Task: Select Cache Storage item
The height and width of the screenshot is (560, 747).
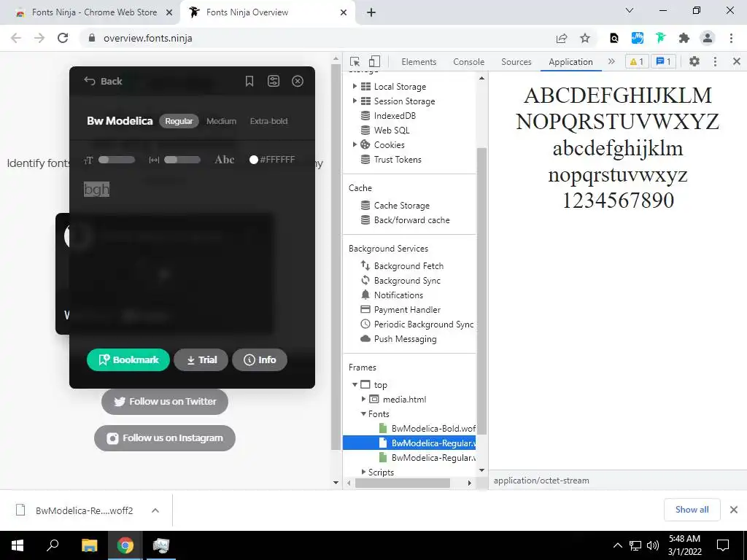Action: pyautogui.click(x=402, y=206)
